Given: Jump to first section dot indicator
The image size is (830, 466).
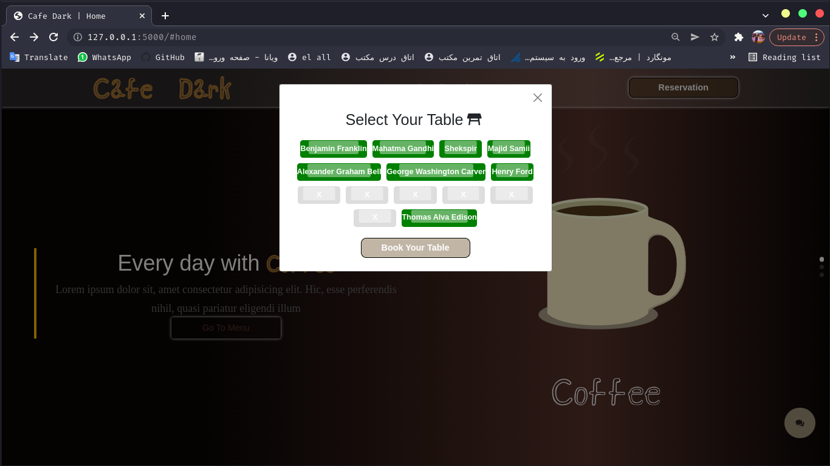Looking at the screenshot, I should pos(821,259).
